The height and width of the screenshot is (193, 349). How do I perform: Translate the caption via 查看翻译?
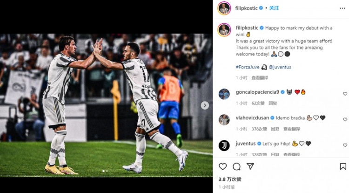coord(260,78)
